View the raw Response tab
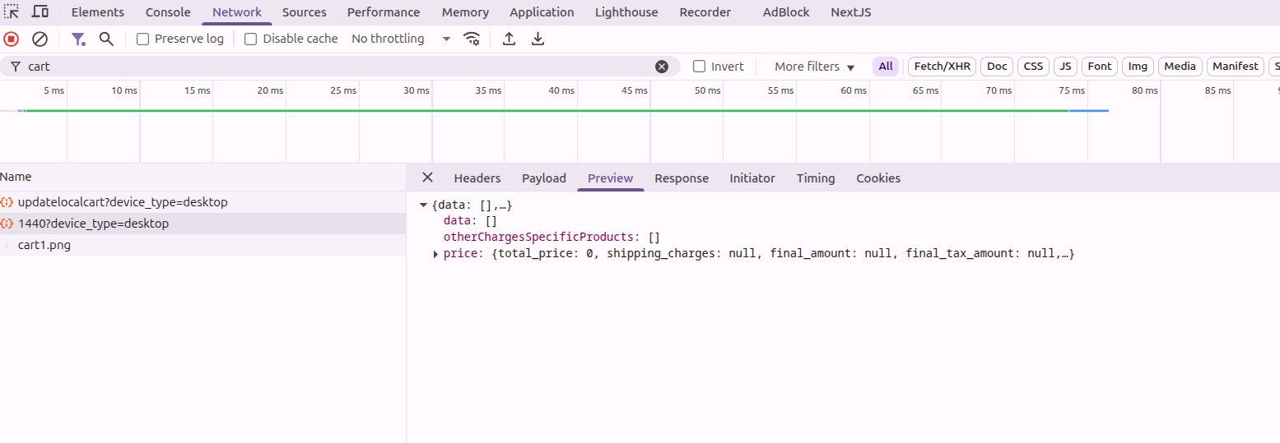Image resolution: width=1280 pixels, height=443 pixels. click(682, 178)
